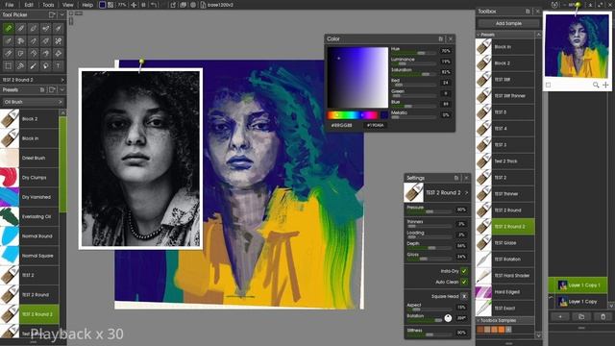Screen dimensions: 615x346
Task: Toggle the Square Head checkbox
Action: coord(464,296)
